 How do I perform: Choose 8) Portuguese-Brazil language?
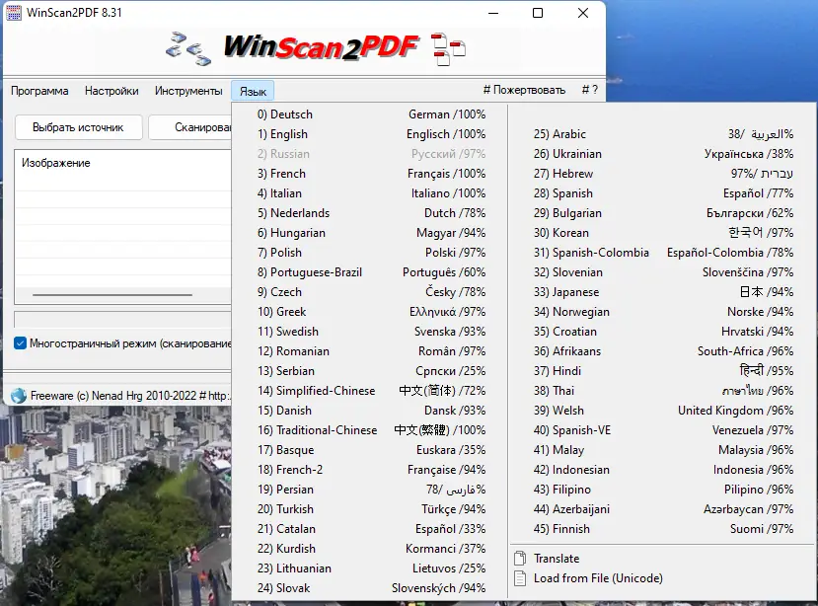(x=371, y=272)
